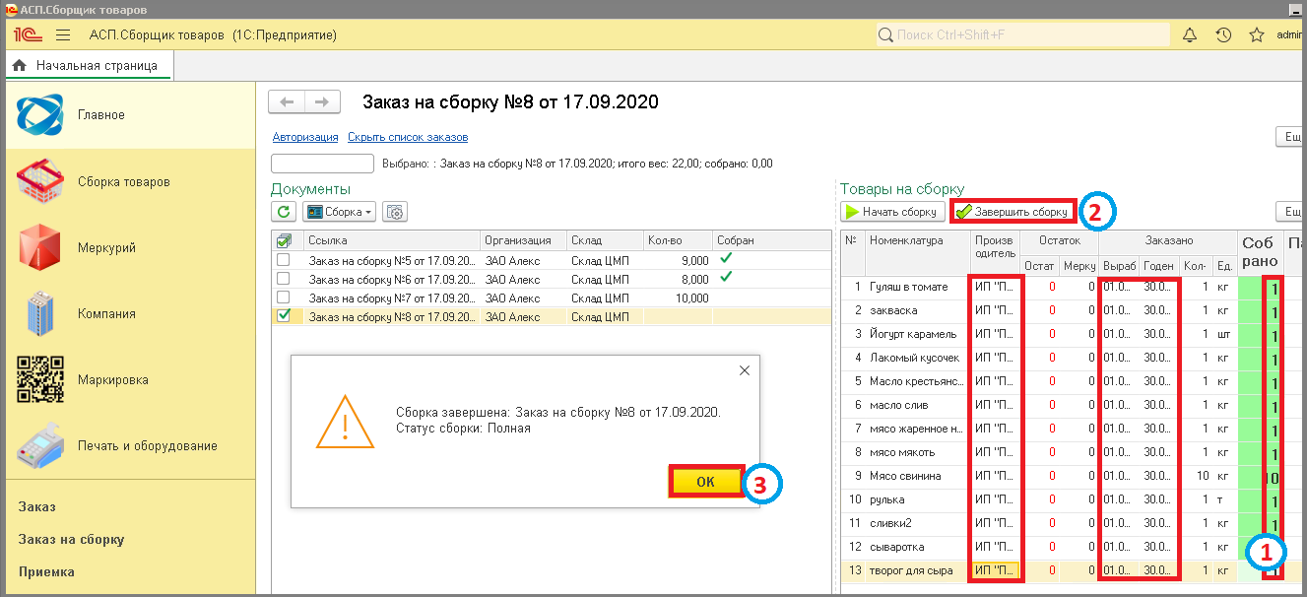
Task: Open the Компания section
Action: [x=128, y=313]
